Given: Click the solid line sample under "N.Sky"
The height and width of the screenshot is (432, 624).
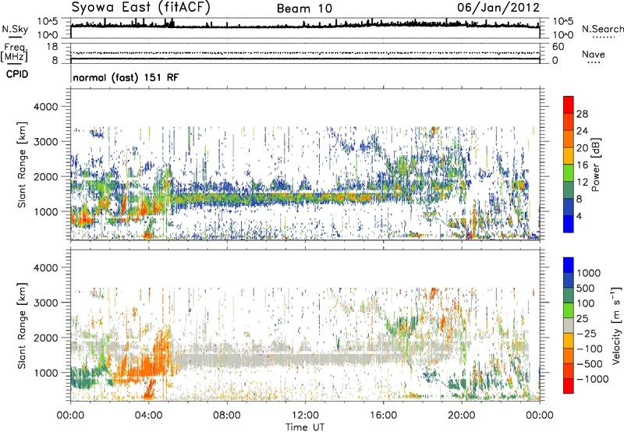Looking at the screenshot, I should click(x=15, y=37).
